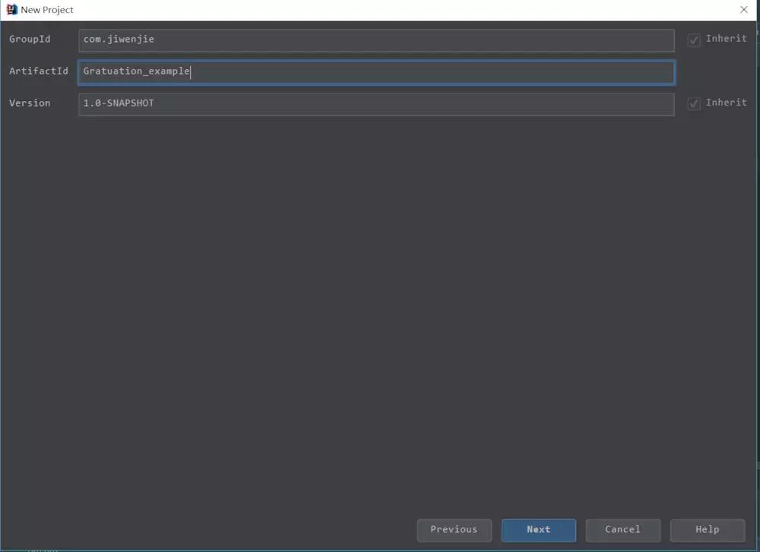This screenshot has height=552, width=760.
Task: Click the Version label text
Action: (x=30, y=103)
